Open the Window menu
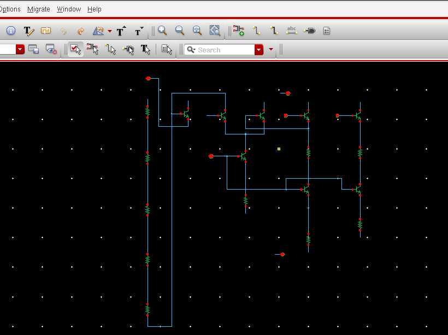The height and width of the screenshot is (335, 448). (69, 9)
